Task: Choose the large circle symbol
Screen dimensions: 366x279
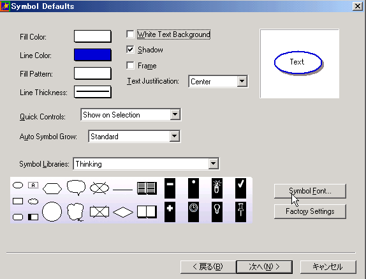Action: click(x=52, y=212)
